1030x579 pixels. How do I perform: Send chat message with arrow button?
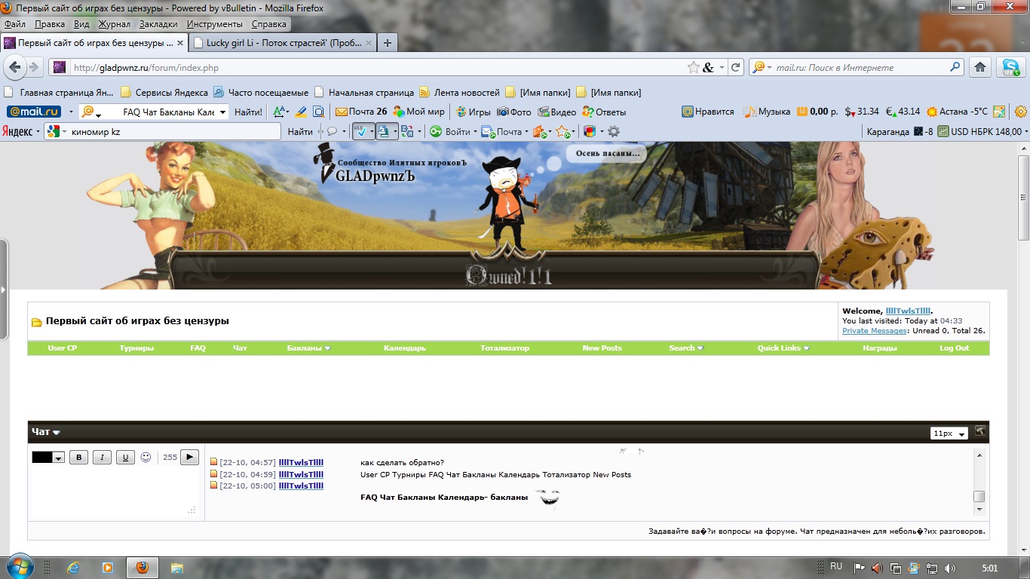[x=189, y=457]
